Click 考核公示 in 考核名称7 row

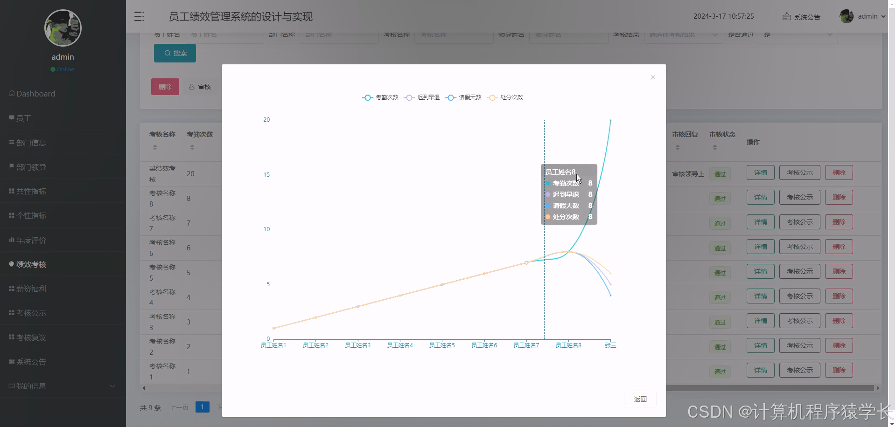click(x=800, y=222)
